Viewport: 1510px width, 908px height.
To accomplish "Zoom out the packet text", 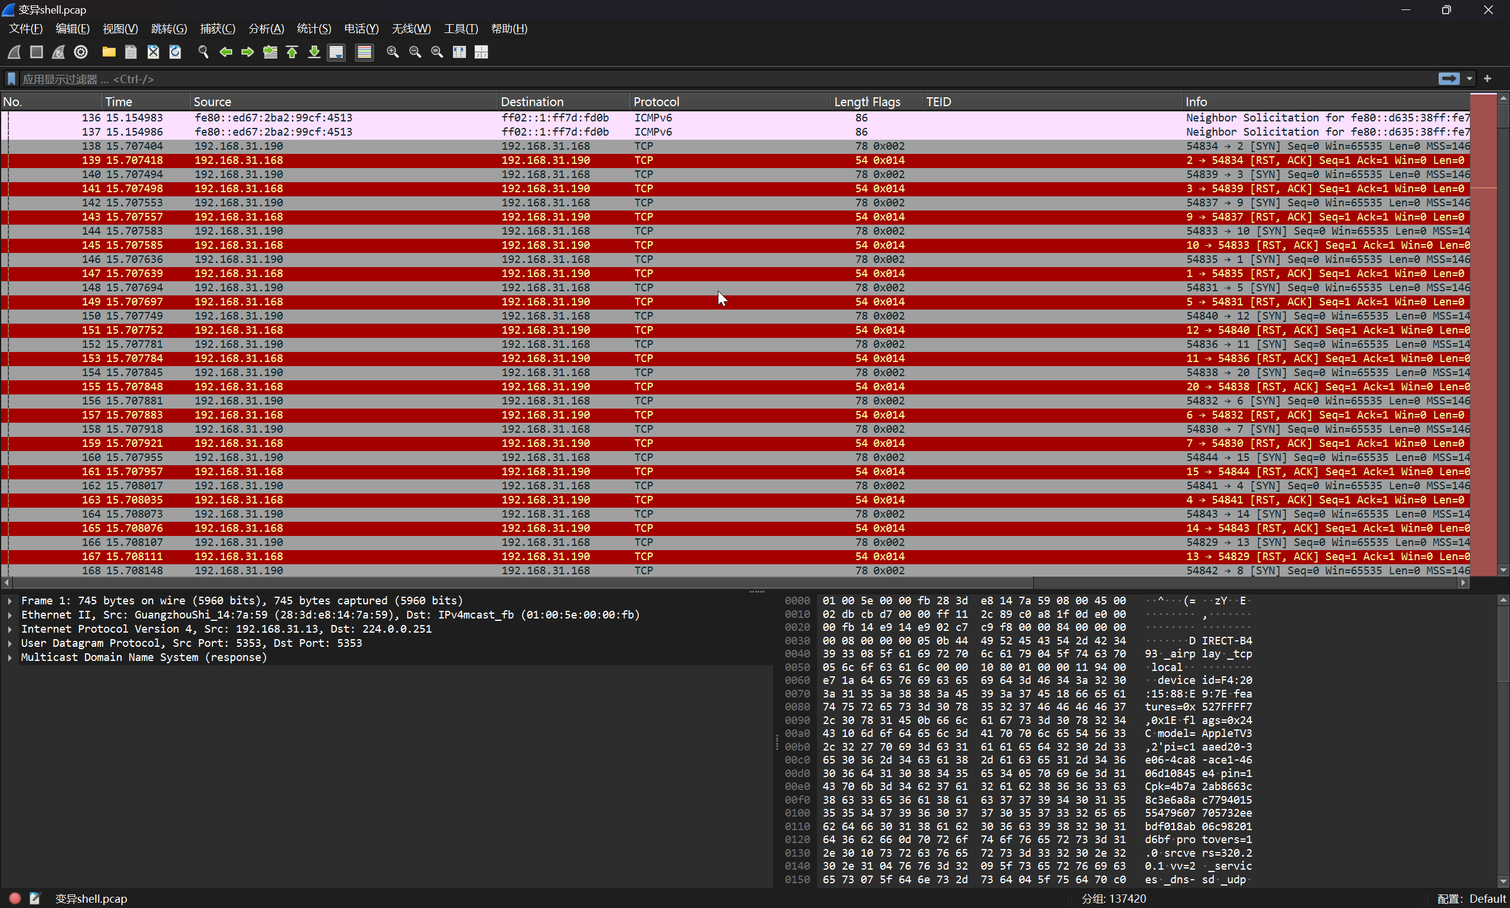I will (415, 52).
